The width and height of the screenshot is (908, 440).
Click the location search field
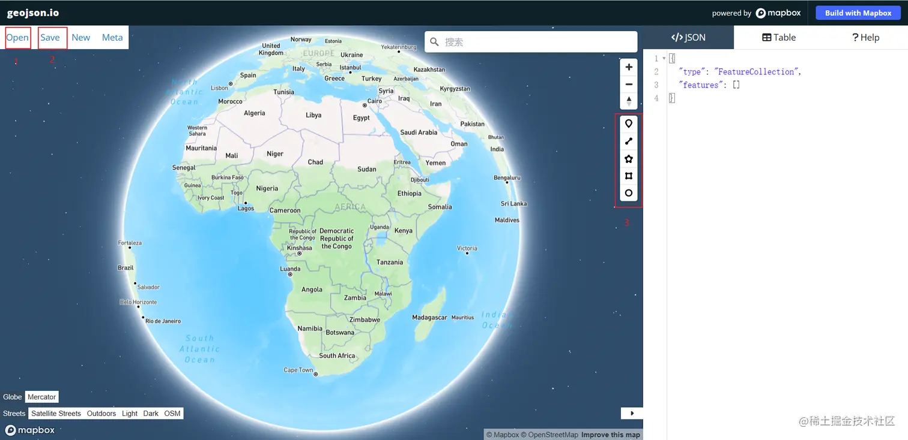click(x=531, y=42)
